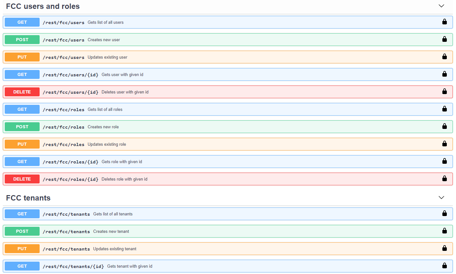The image size is (456, 274).
Task: Open the /rest/fcc/roles/{id} GET endpoint path
Action: pos(70,162)
